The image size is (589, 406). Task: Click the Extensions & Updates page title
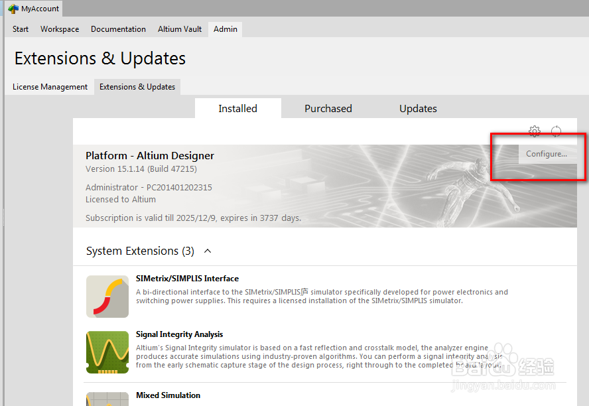point(100,58)
